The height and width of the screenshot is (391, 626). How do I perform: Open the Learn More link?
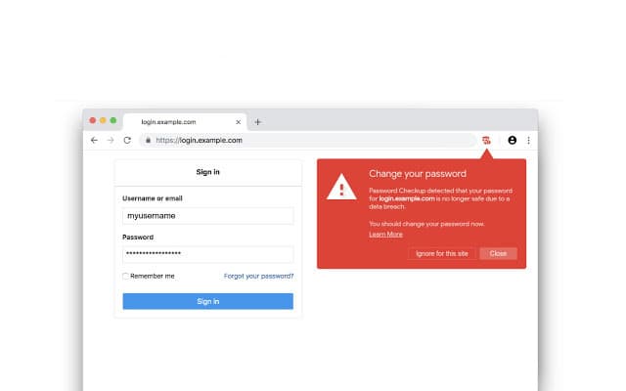pos(385,235)
